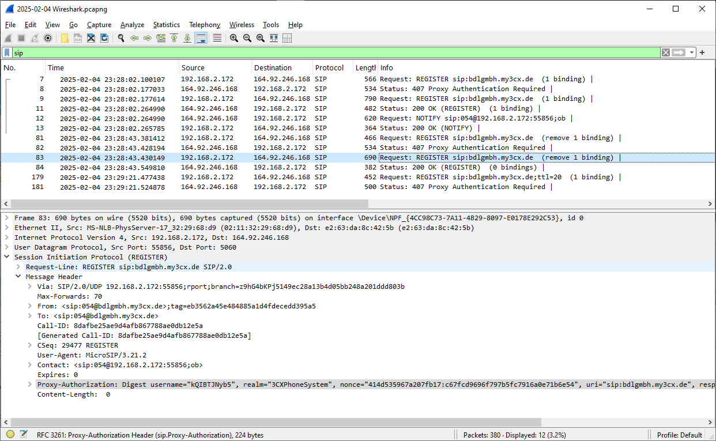This screenshot has height=441, width=716.
Task: Click the Save capture file icon
Action: click(78, 38)
